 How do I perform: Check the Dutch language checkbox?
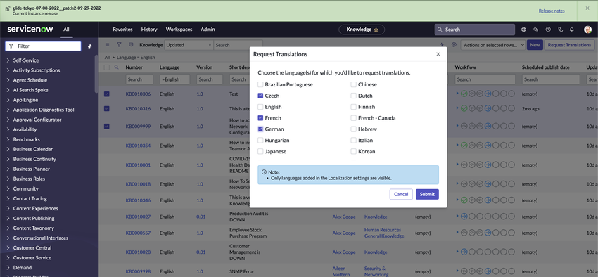point(354,96)
